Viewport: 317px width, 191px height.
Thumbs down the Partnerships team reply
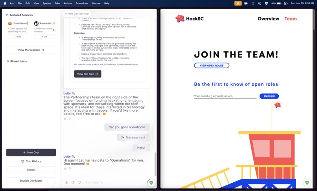pos(70,119)
